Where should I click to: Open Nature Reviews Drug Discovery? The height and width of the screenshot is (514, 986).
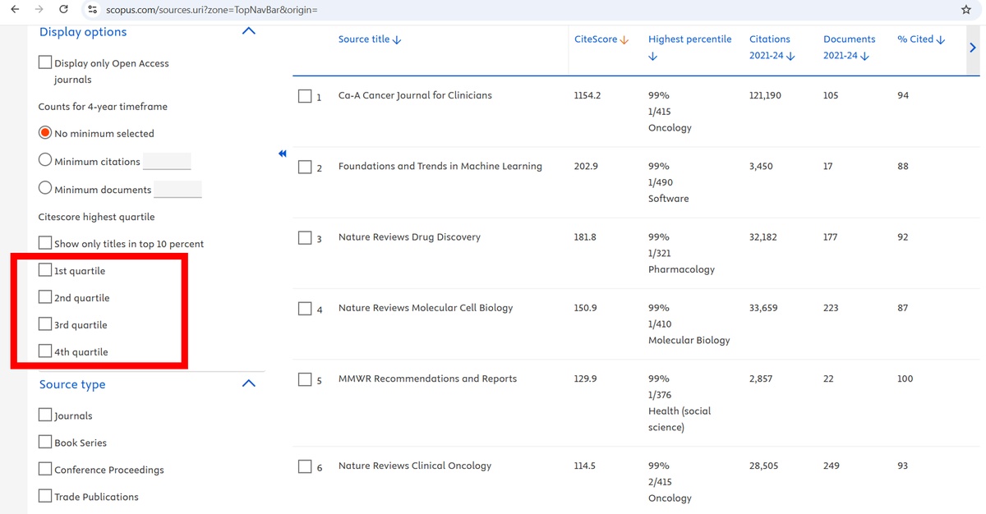pos(409,236)
